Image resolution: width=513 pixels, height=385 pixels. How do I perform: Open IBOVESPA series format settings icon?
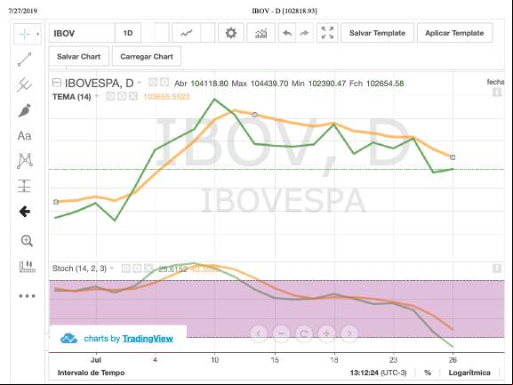tap(164, 82)
